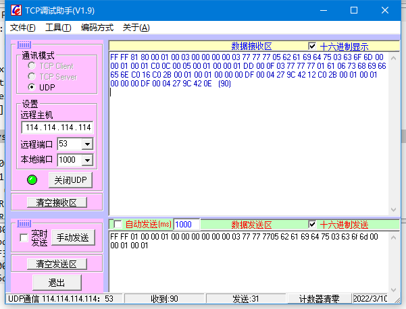Viewport: 406px width, 309px height.
Task: Click the 退出 button
Action: tap(57, 283)
